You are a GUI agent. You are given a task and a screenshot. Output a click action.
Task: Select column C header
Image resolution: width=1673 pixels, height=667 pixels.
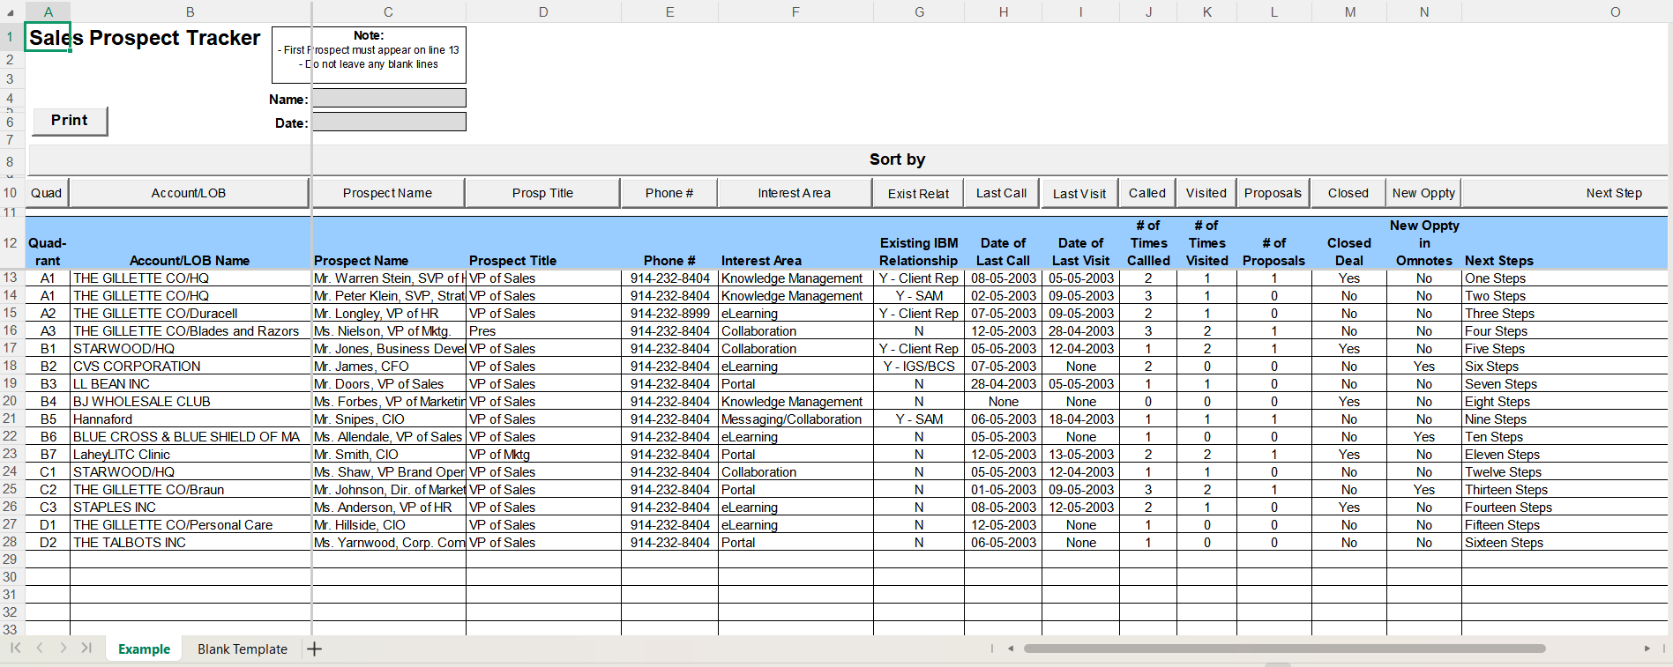pyautogui.click(x=388, y=11)
